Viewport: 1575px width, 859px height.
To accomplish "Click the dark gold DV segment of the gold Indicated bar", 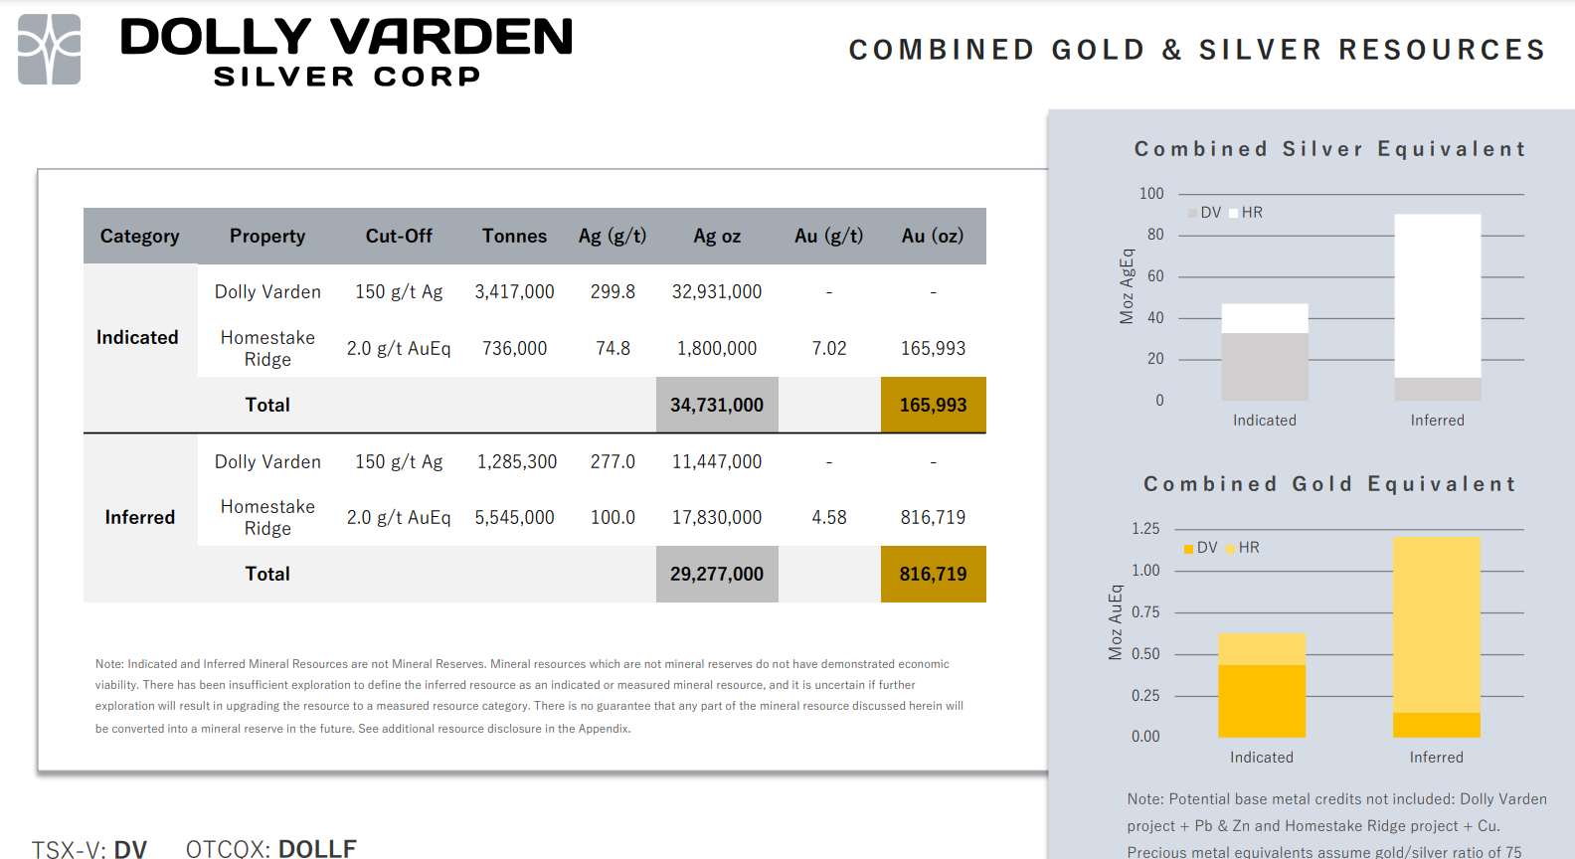I will pyautogui.click(x=1262, y=701).
